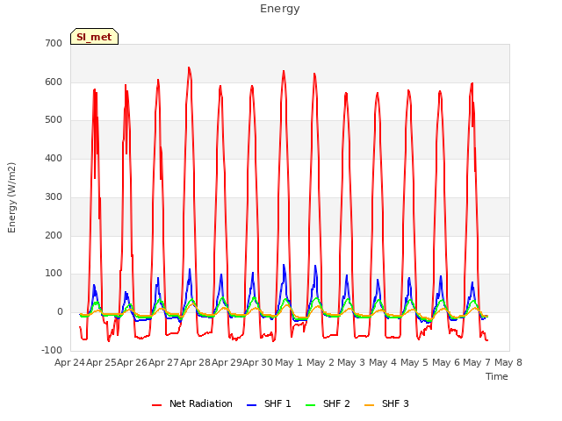The height and width of the screenshot is (421, 562).
Task: Click the May 1 x-axis date label
Action: tap(289, 362)
